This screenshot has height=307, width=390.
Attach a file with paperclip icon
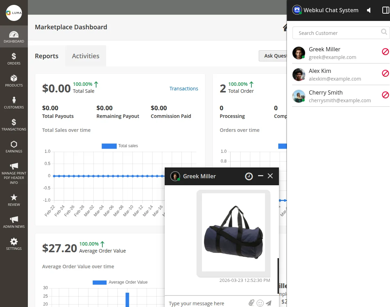[x=251, y=303]
